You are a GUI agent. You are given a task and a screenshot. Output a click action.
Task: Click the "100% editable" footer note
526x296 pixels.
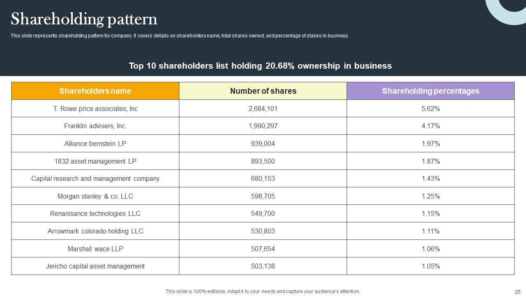tap(263, 291)
